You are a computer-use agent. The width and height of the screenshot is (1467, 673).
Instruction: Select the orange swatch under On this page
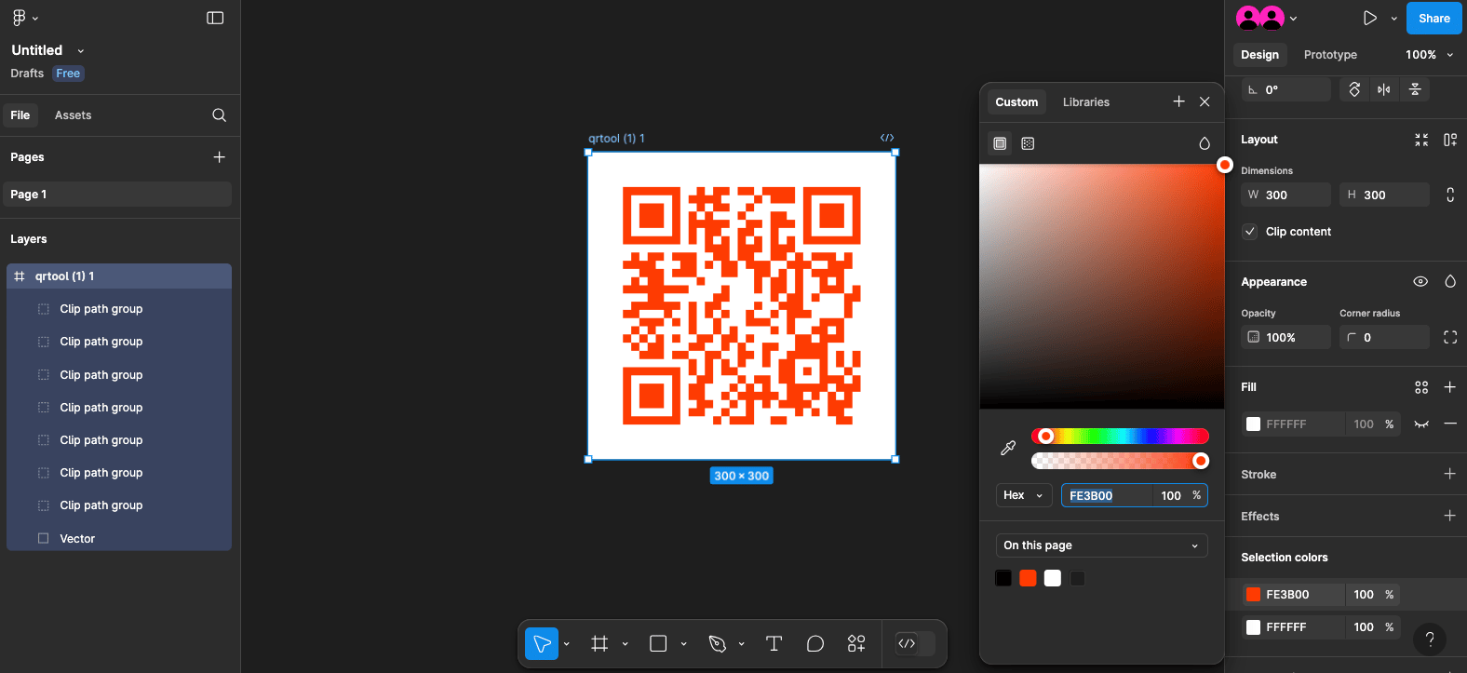(1028, 578)
